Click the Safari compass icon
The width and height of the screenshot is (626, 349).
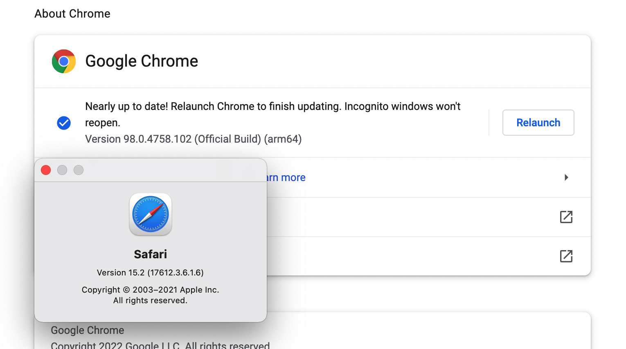click(x=151, y=214)
